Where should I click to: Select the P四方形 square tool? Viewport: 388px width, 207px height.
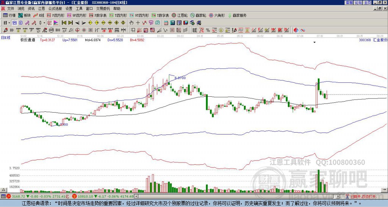pyautogui.click(x=56, y=15)
